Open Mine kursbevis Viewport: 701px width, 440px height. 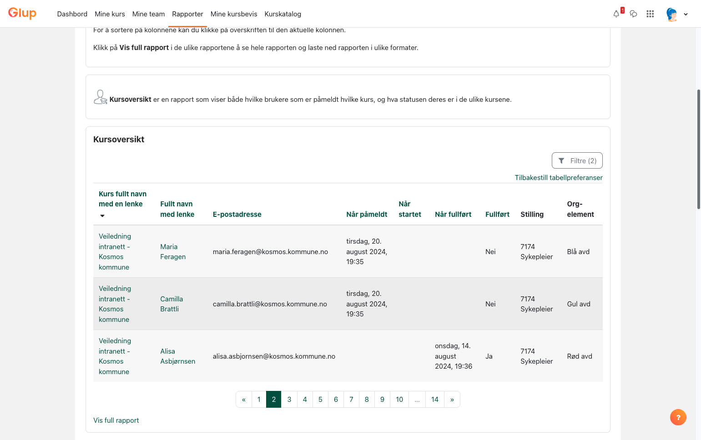[234, 14]
